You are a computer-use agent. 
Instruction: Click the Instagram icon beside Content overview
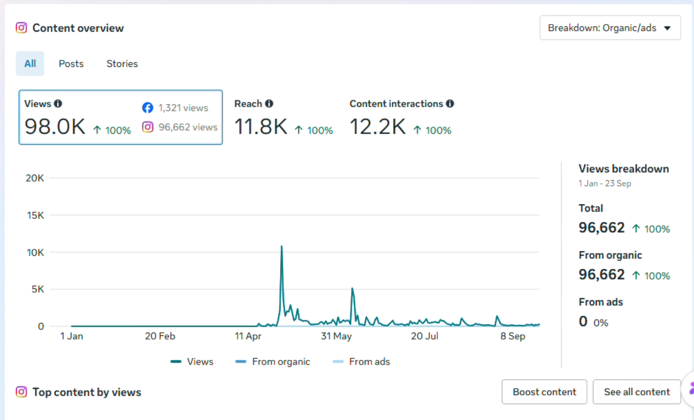click(x=21, y=28)
